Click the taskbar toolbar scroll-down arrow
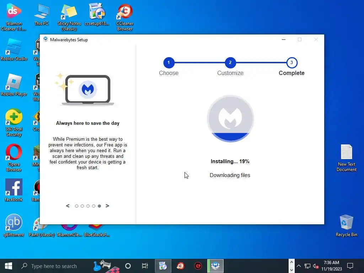Image resolution: width=364 pixels, height=273 pixels. click(291, 270)
